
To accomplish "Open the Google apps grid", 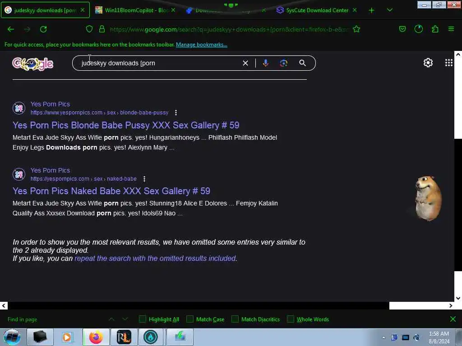I will [x=449, y=63].
